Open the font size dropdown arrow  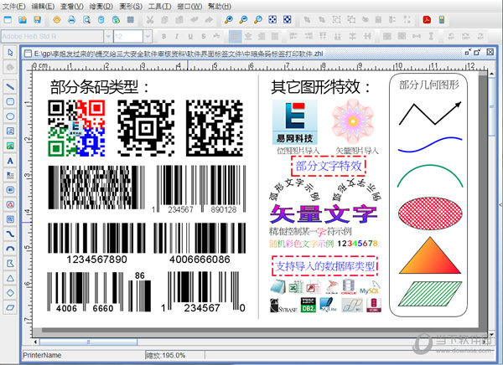point(148,37)
